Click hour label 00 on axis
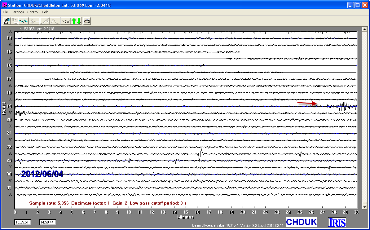 9,174
